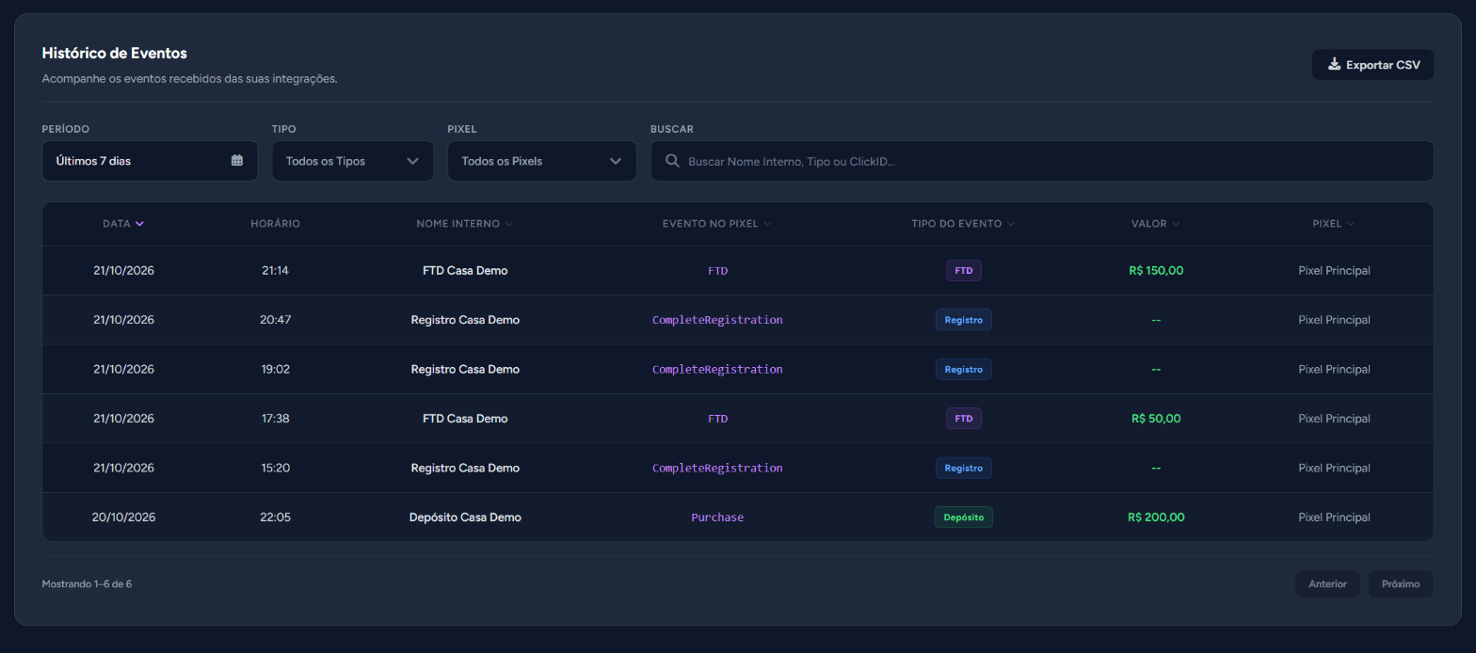
Task: Click the Purchase pixel event
Action: click(717, 518)
